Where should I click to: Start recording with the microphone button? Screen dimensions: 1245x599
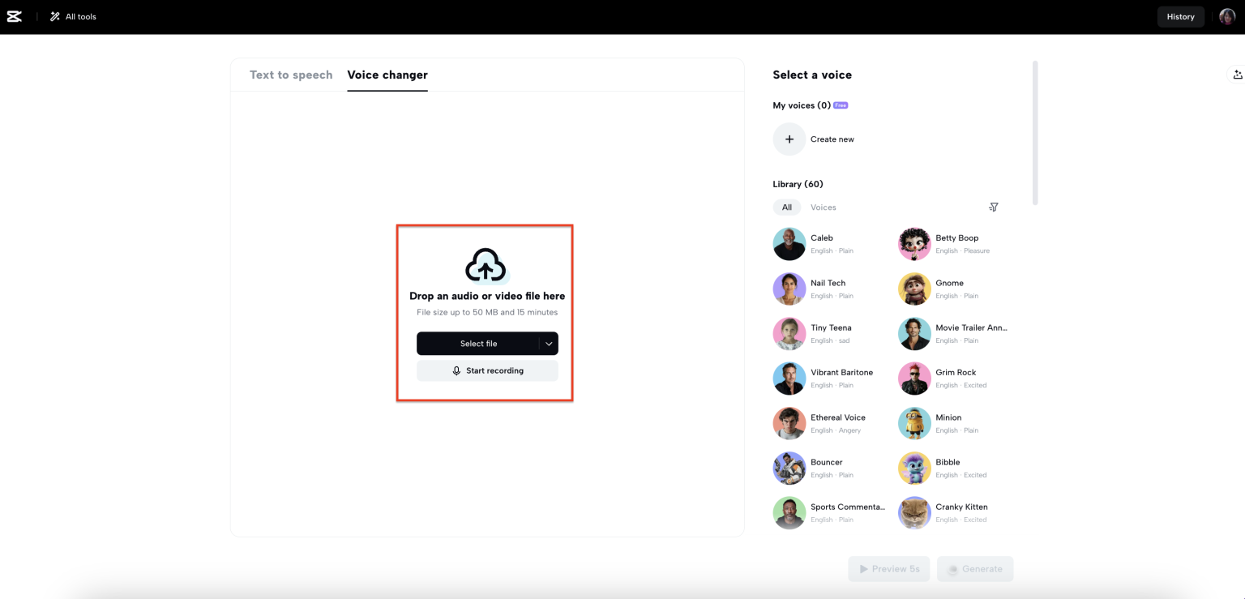click(487, 370)
